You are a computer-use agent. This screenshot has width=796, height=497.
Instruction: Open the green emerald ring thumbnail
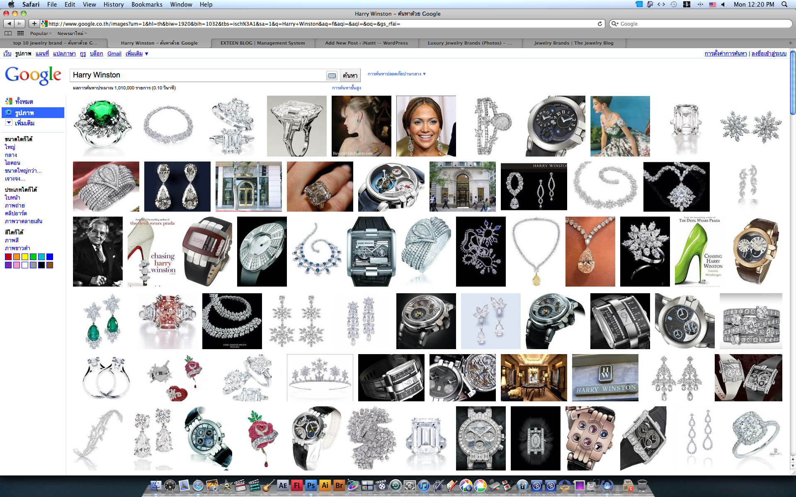pos(102,126)
